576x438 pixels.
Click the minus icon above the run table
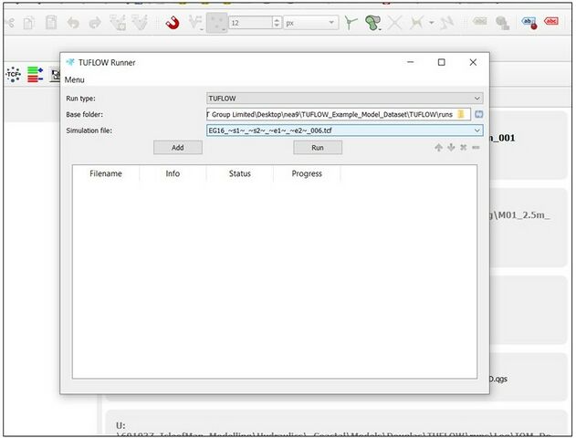[x=476, y=148]
